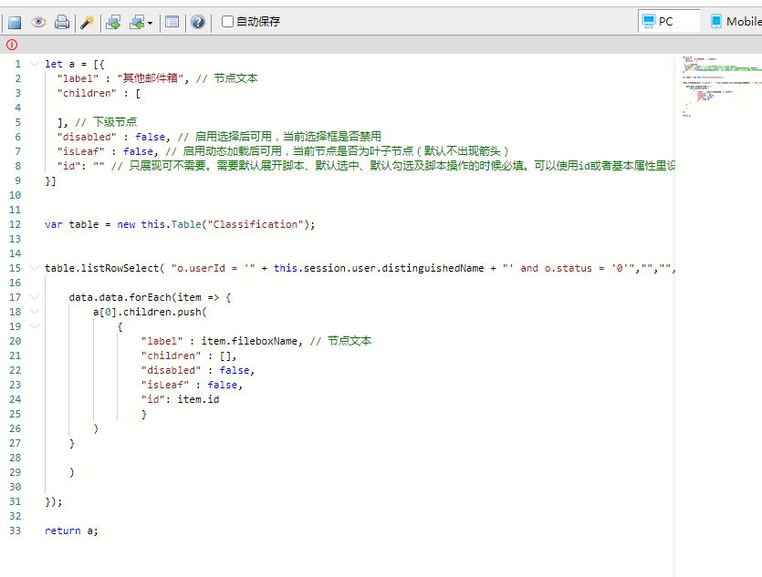
Task: Open the blue question mark help icon
Action: [x=197, y=22]
